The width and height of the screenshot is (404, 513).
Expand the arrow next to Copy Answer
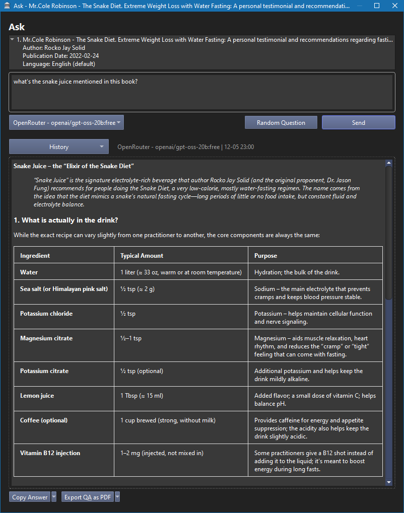coord(54,497)
